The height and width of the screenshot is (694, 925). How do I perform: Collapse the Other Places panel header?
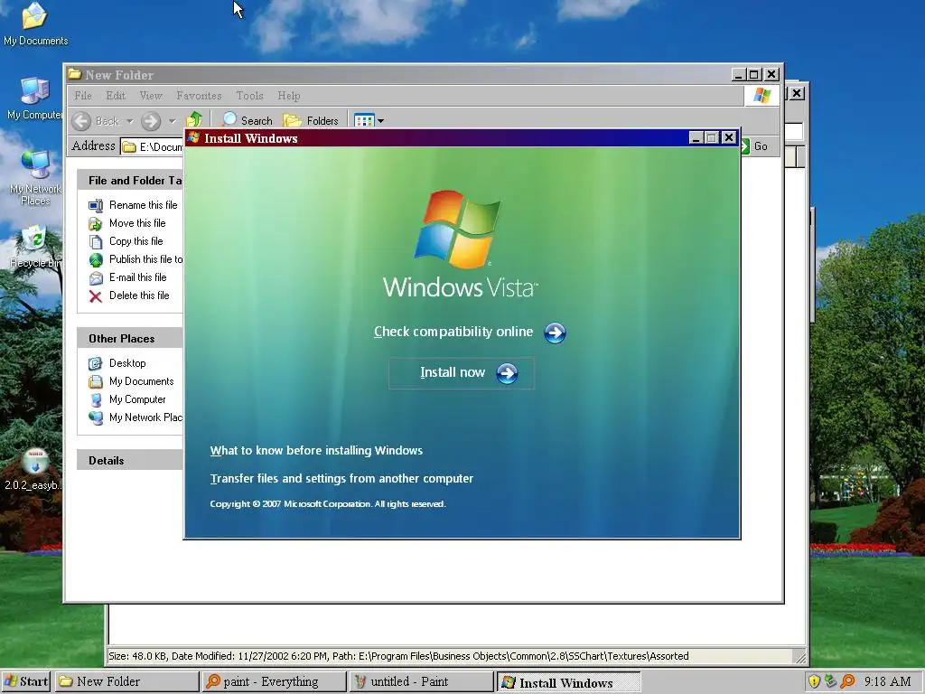(x=130, y=338)
